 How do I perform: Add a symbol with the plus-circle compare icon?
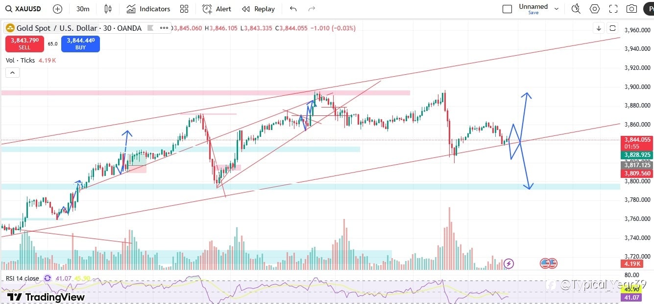(57, 9)
